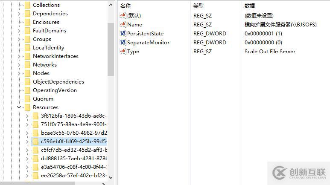Viewport: 330px width, 185px height.
Task: Select the OperatingVersion key
Action: [x=55, y=90]
